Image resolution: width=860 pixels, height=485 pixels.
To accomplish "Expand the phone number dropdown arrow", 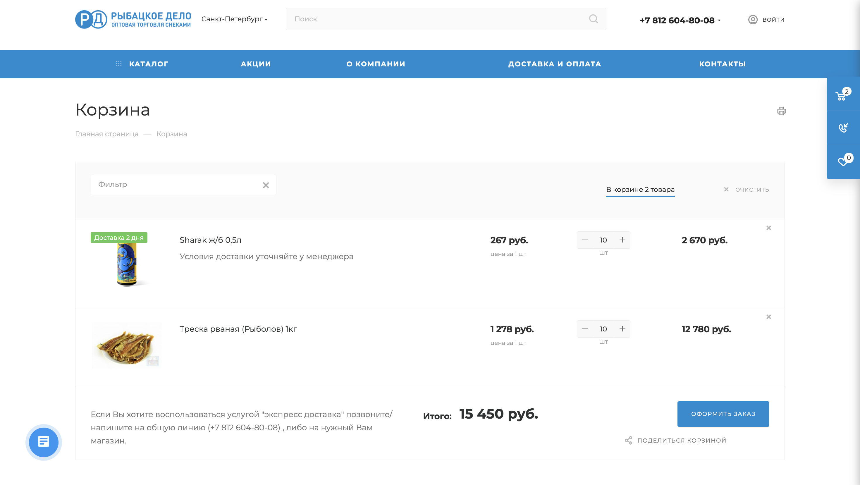I will click(x=719, y=20).
